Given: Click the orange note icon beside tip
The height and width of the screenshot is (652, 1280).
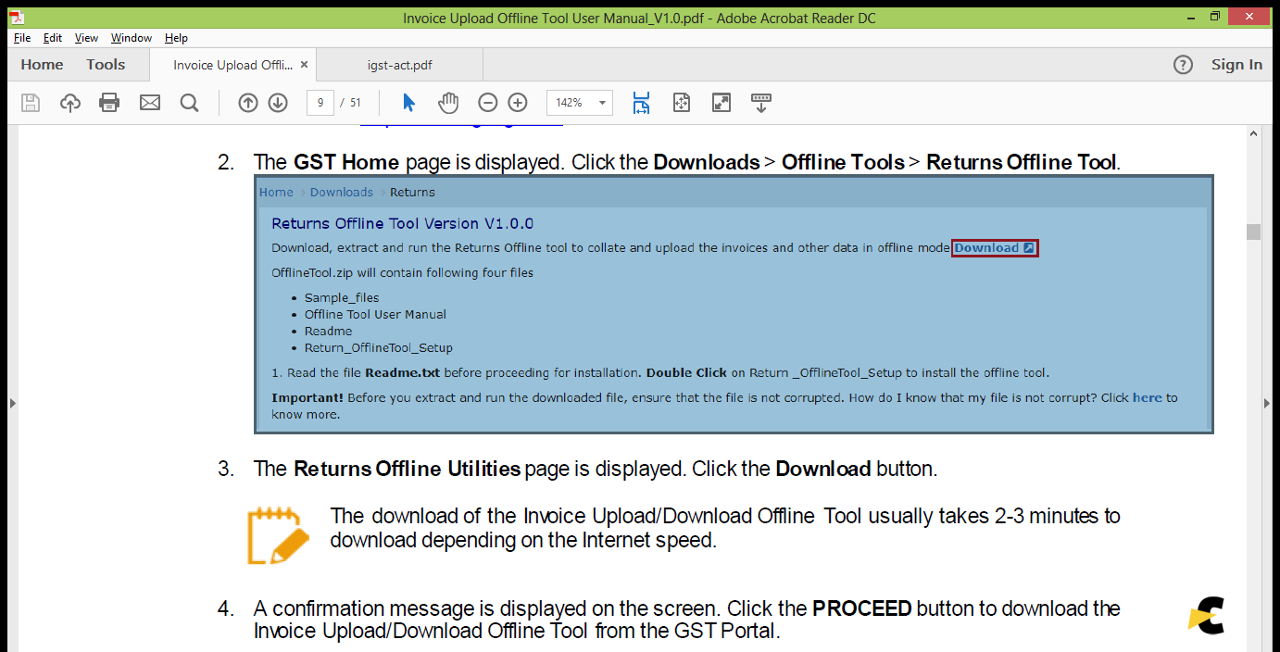Looking at the screenshot, I should [277, 535].
